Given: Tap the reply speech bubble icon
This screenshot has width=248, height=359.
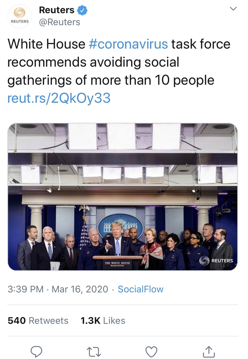Looking at the screenshot, I should coord(36,351).
